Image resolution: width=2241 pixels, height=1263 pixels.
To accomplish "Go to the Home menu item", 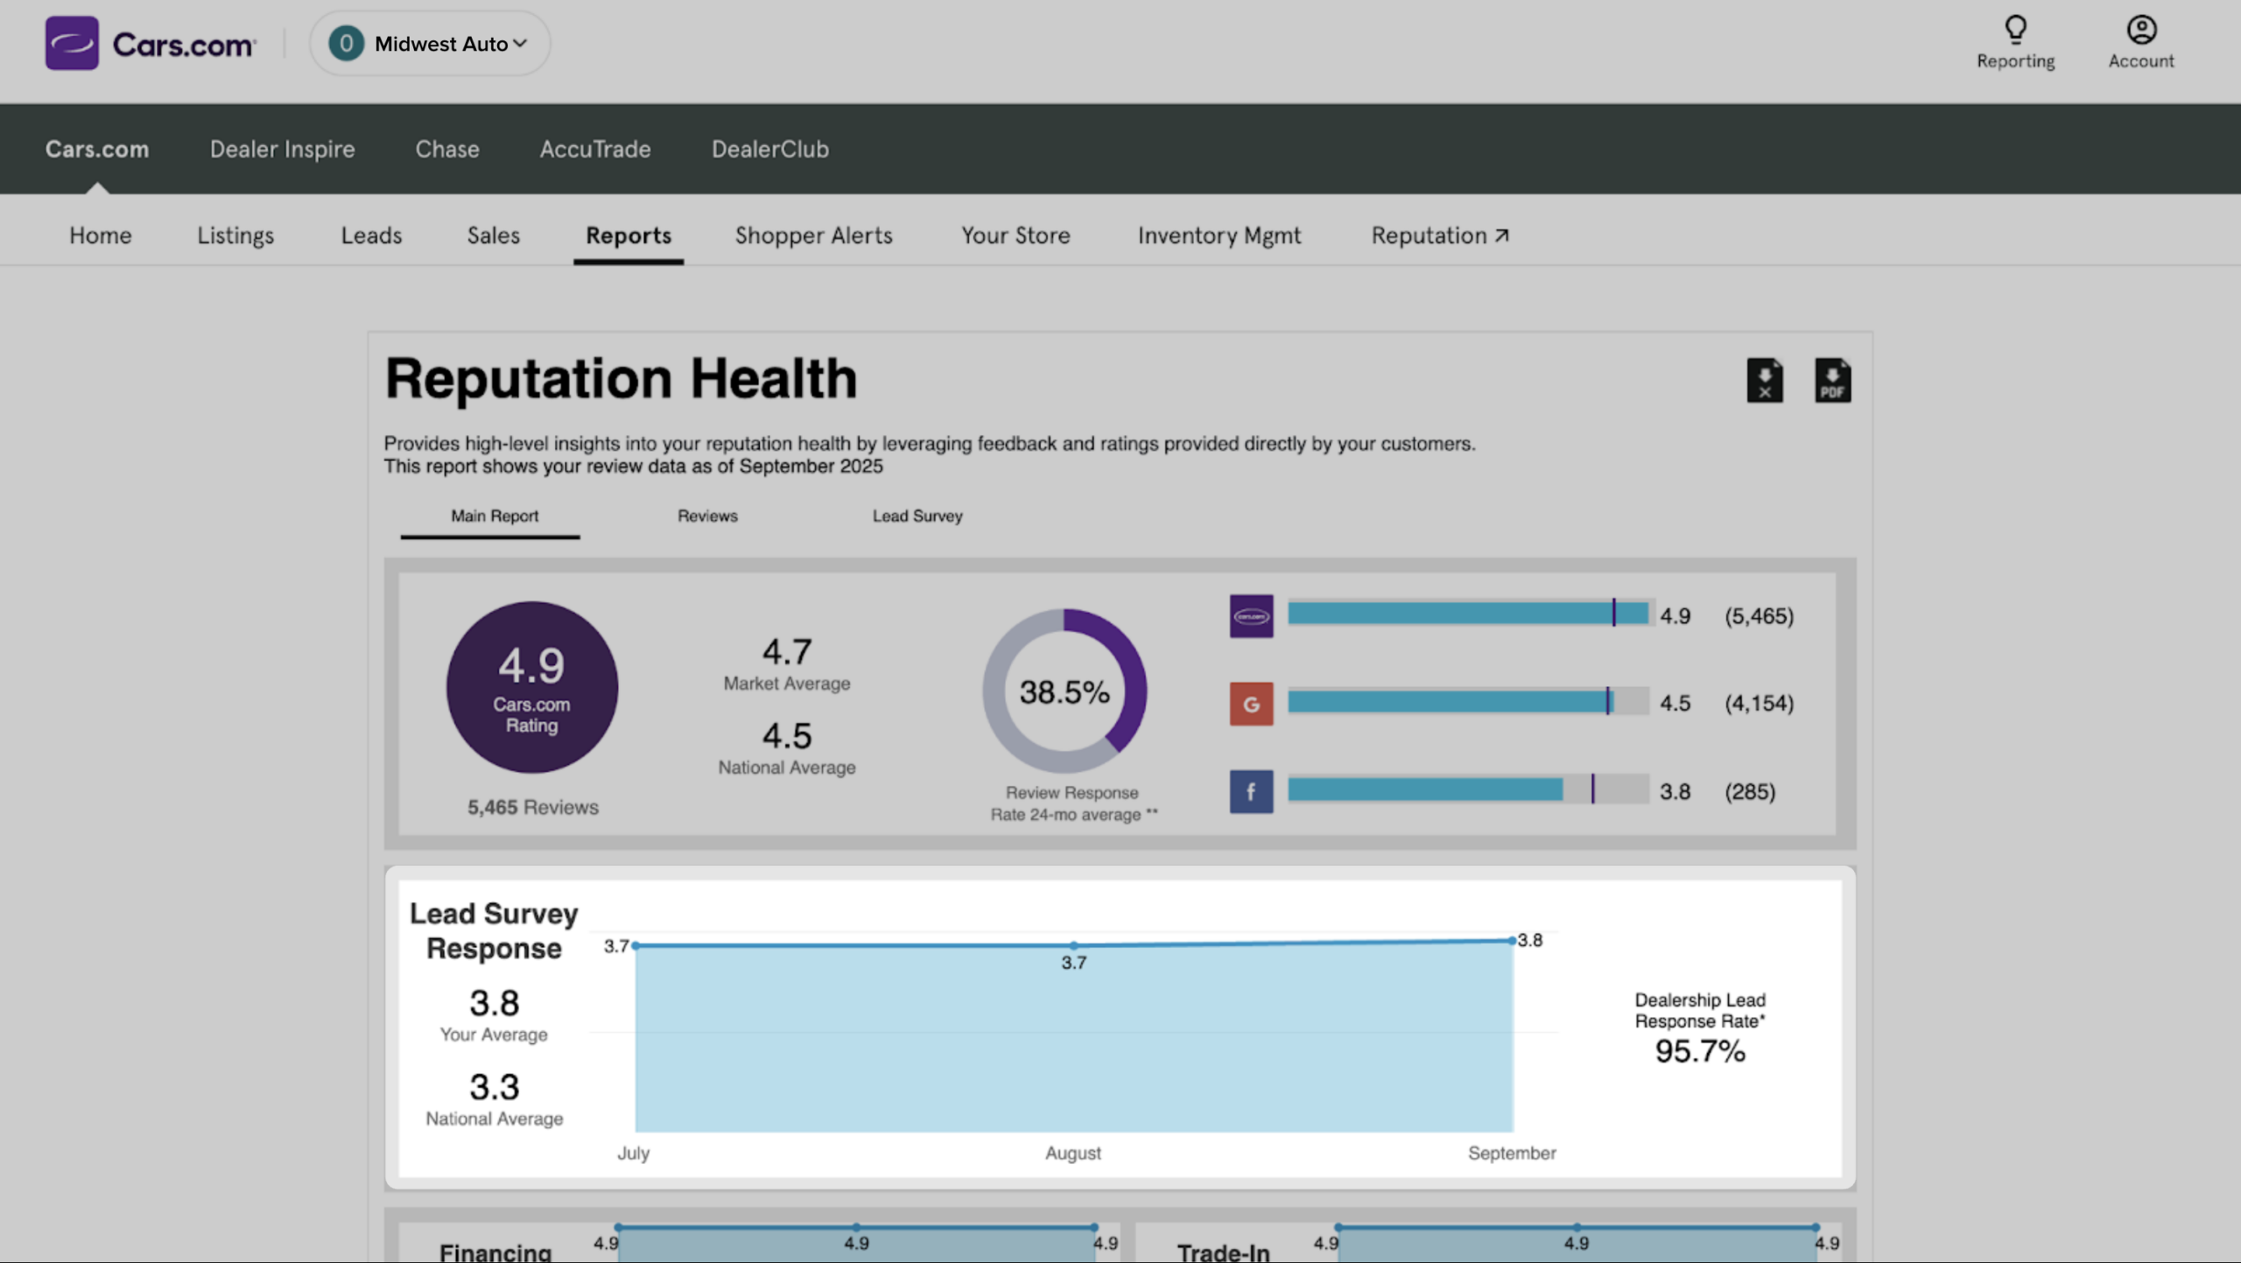I will (101, 235).
